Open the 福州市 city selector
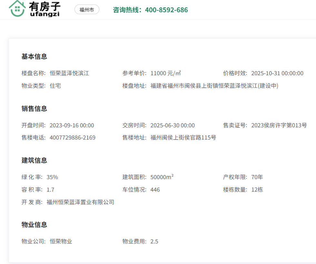This screenshot has width=316, height=264. coord(87,10)
